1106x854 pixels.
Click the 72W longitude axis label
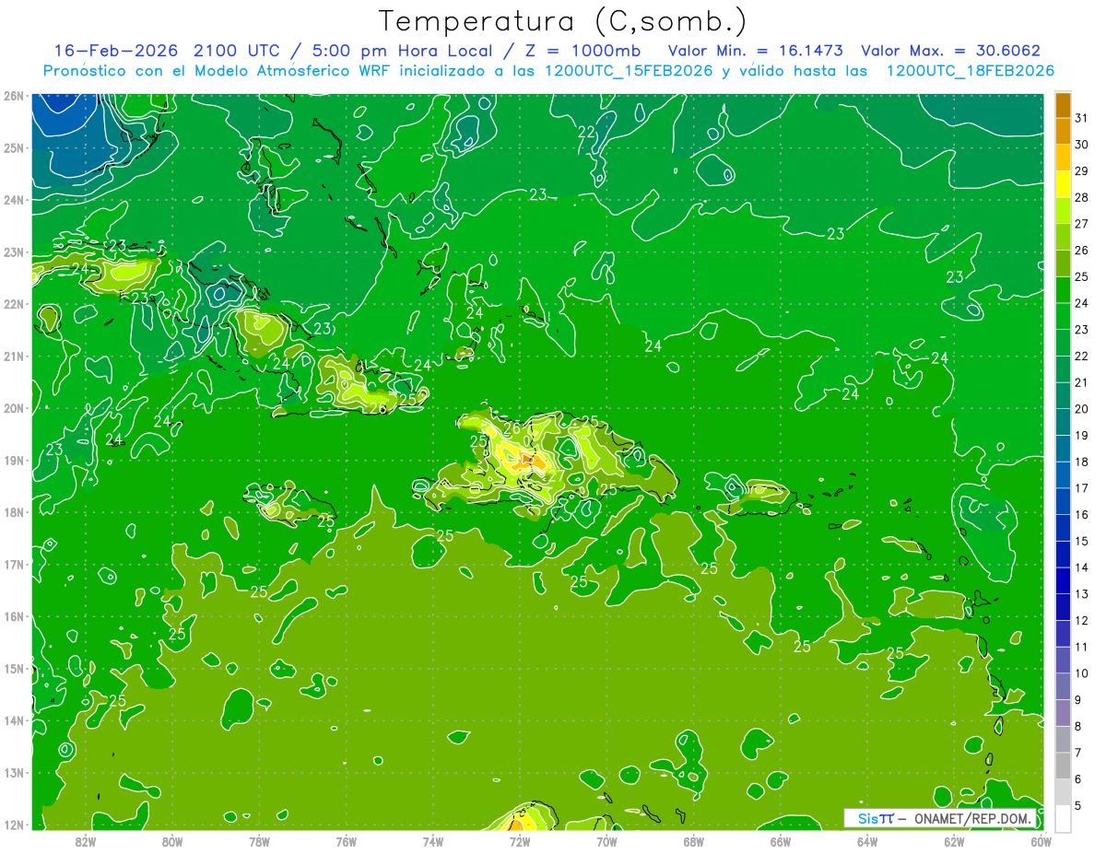point(520,841)
